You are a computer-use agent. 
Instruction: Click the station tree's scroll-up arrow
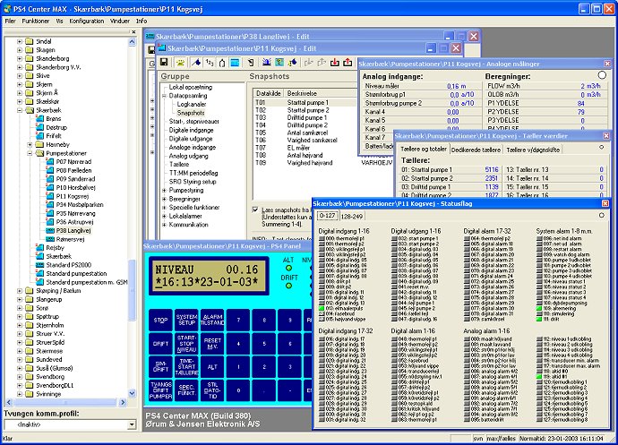[x=132, y=41]
